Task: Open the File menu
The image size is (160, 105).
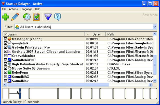Action: tap(4, 9)
